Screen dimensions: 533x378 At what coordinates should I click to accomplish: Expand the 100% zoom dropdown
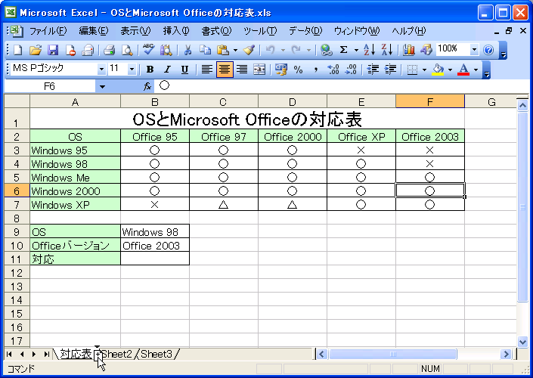[x=474, y=50]
